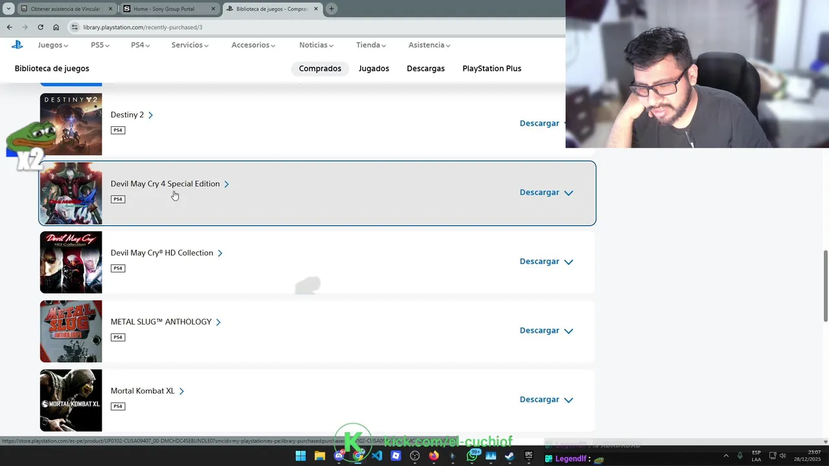The image size is (829, 466).
Task: Open Visual Studio Code from taskbar
Action: 377,456
